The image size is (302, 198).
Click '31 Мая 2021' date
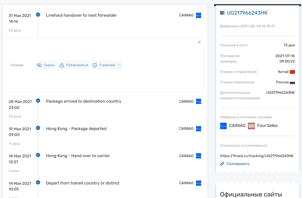click(x=20, y=16)
